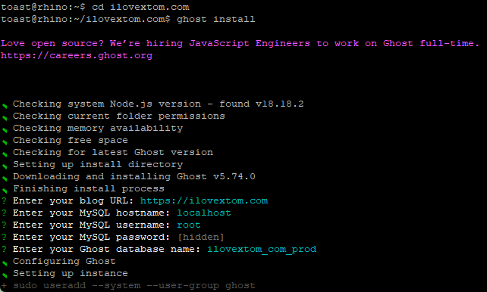This screenshot has height=292, width=487.
Task: Click the 'ilovextom_com_prod' database name value
Action: [262, 250]
